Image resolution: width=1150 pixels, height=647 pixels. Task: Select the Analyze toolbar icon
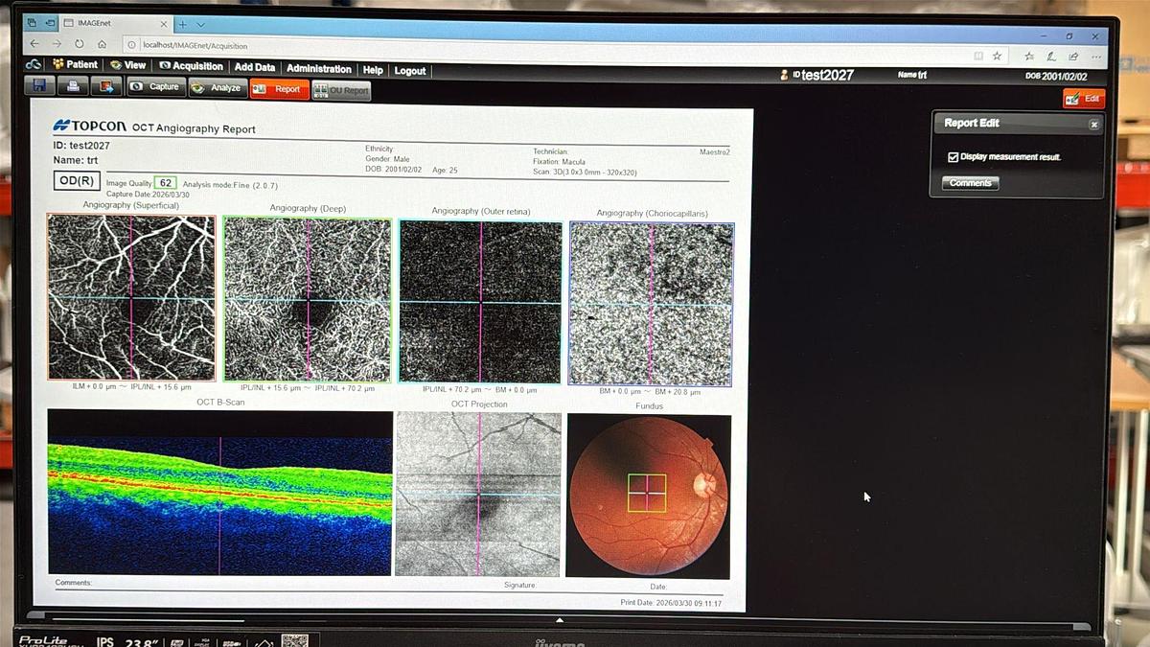tap(217, 86)
